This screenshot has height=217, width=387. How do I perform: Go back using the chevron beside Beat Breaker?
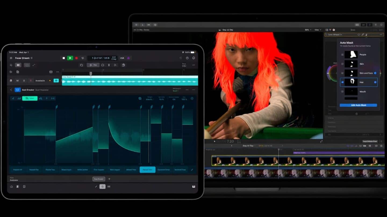click(11, 90)
